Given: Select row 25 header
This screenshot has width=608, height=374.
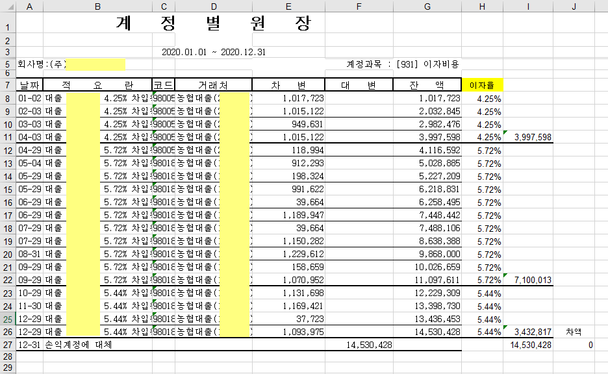Looking at the screenshot, I should (x=8, y=319).
